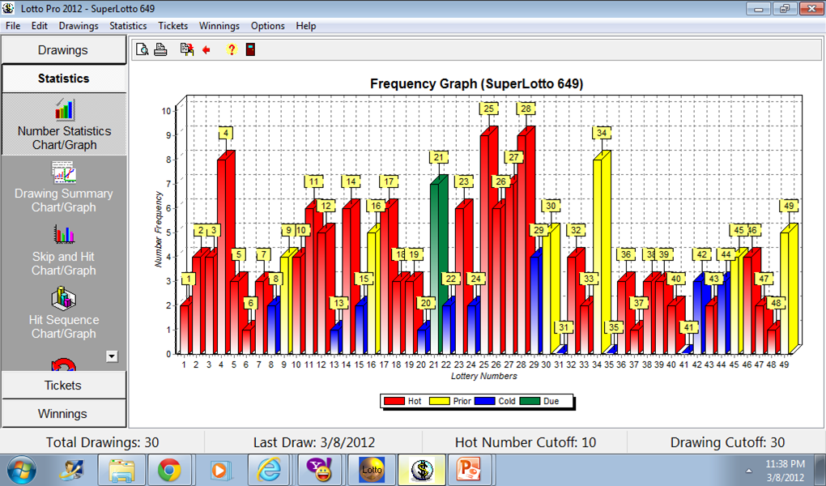Open Number Statistics Chart/Graph
The image size is (826, 486).
[x=64, y=125]
